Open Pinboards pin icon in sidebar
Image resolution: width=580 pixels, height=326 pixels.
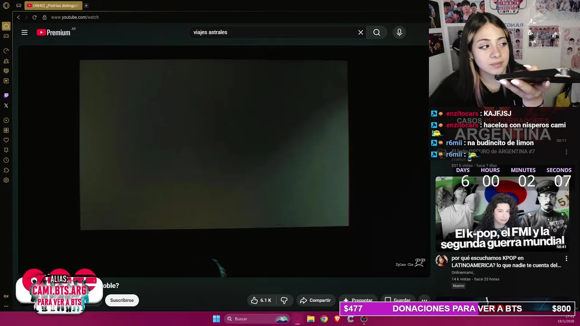point(6,150)
